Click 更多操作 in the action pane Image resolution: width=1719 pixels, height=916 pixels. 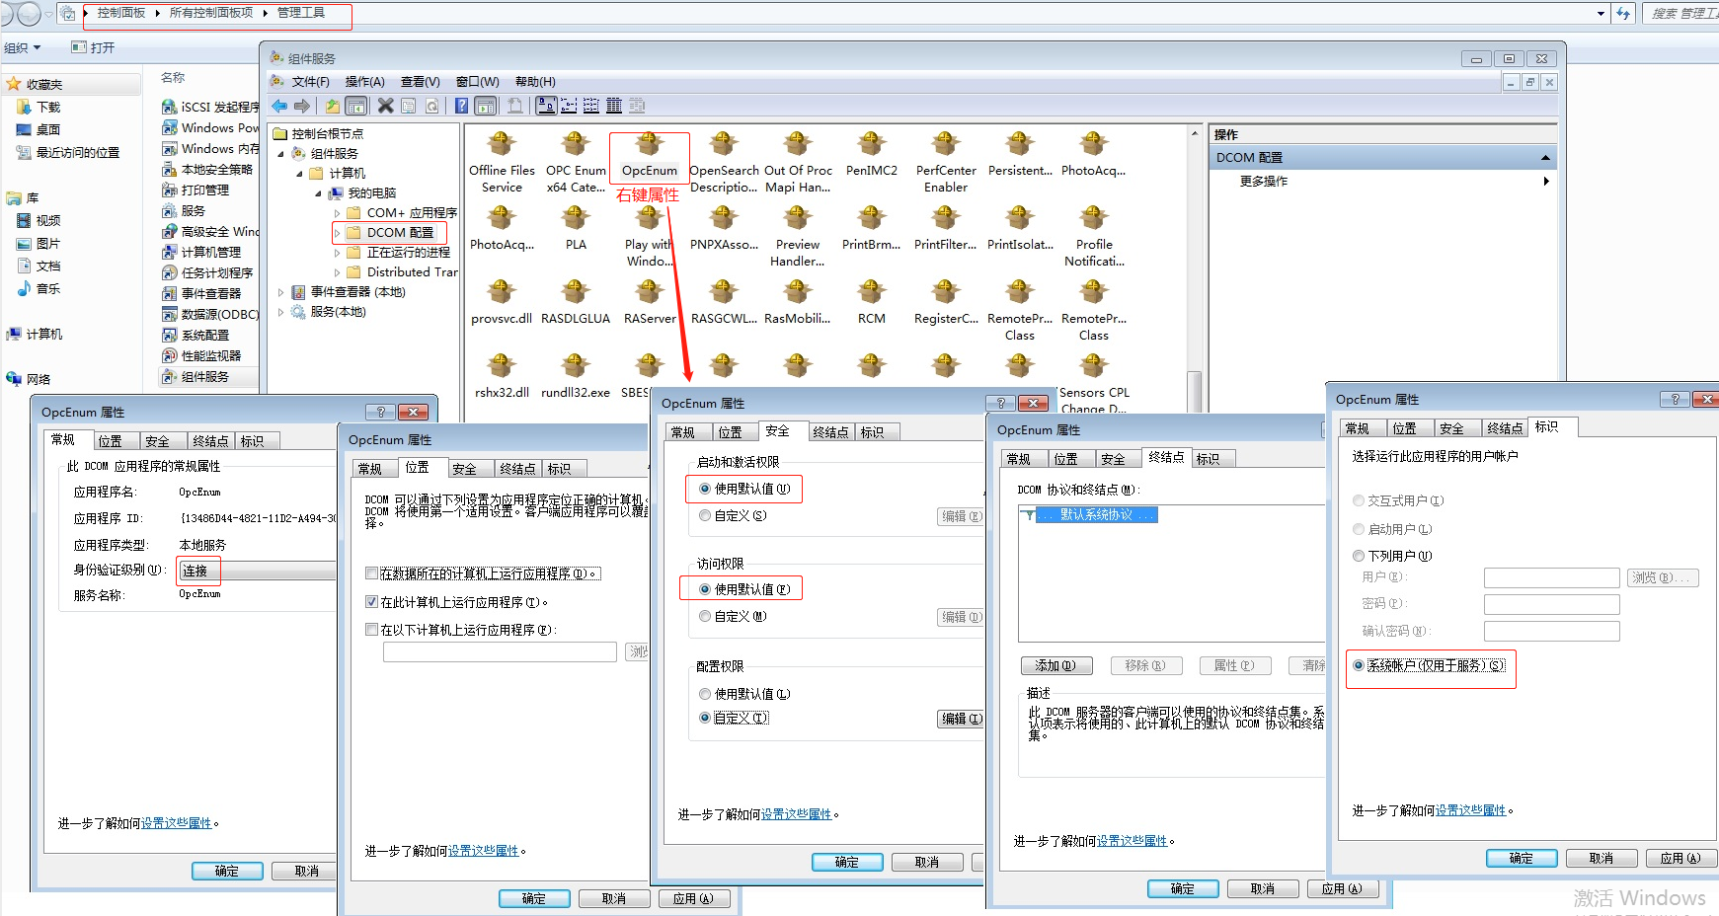(x=1264, y=182)
